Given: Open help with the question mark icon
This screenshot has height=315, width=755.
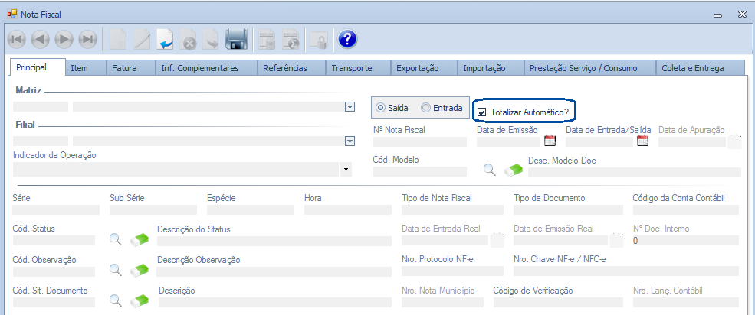Looking at the screenshot, I should [347, 40].
